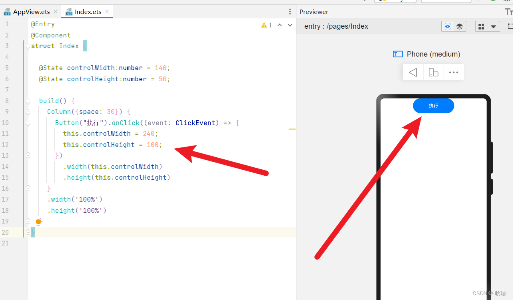This screenshot has height=300, width=513.
Task: Click the fold end marker on line 13
Action: click(28, 155)
